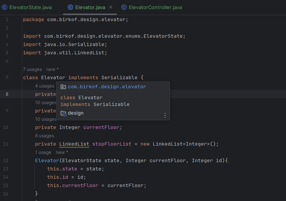
Task: Click 'this.id = id;' on line 14
Action: pos(66,177)
